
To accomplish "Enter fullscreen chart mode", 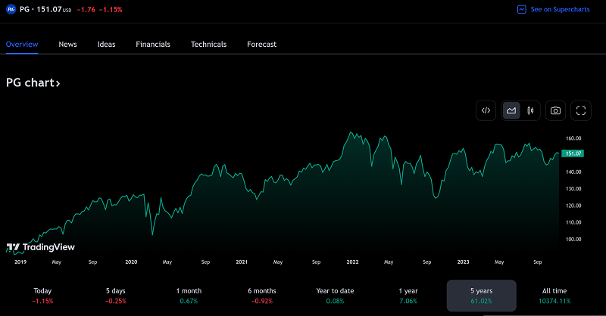I will tap(581, 110).
